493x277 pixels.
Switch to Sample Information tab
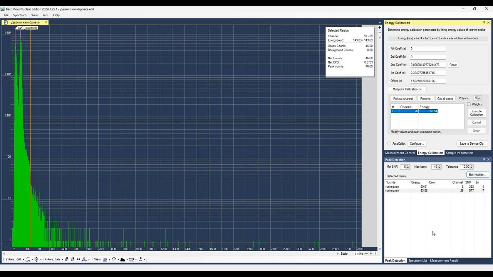(459, 153)
